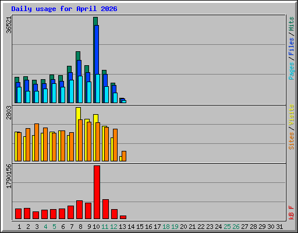298x233 pixels.
Task: Select the tallest red KB bar for day 10
Action: (x=97, y=192)
